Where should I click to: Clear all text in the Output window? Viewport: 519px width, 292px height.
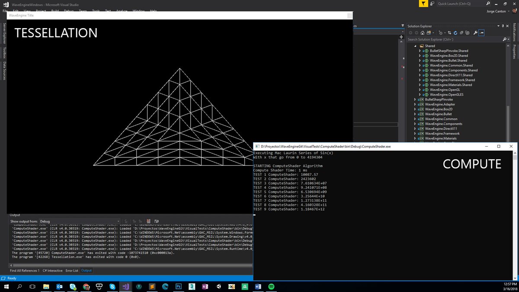(x=148, y=221)
